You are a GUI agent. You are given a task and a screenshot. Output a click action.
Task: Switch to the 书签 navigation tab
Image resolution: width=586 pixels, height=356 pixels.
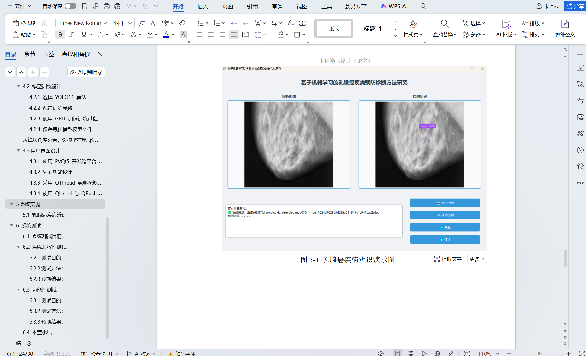coord(48,54)
